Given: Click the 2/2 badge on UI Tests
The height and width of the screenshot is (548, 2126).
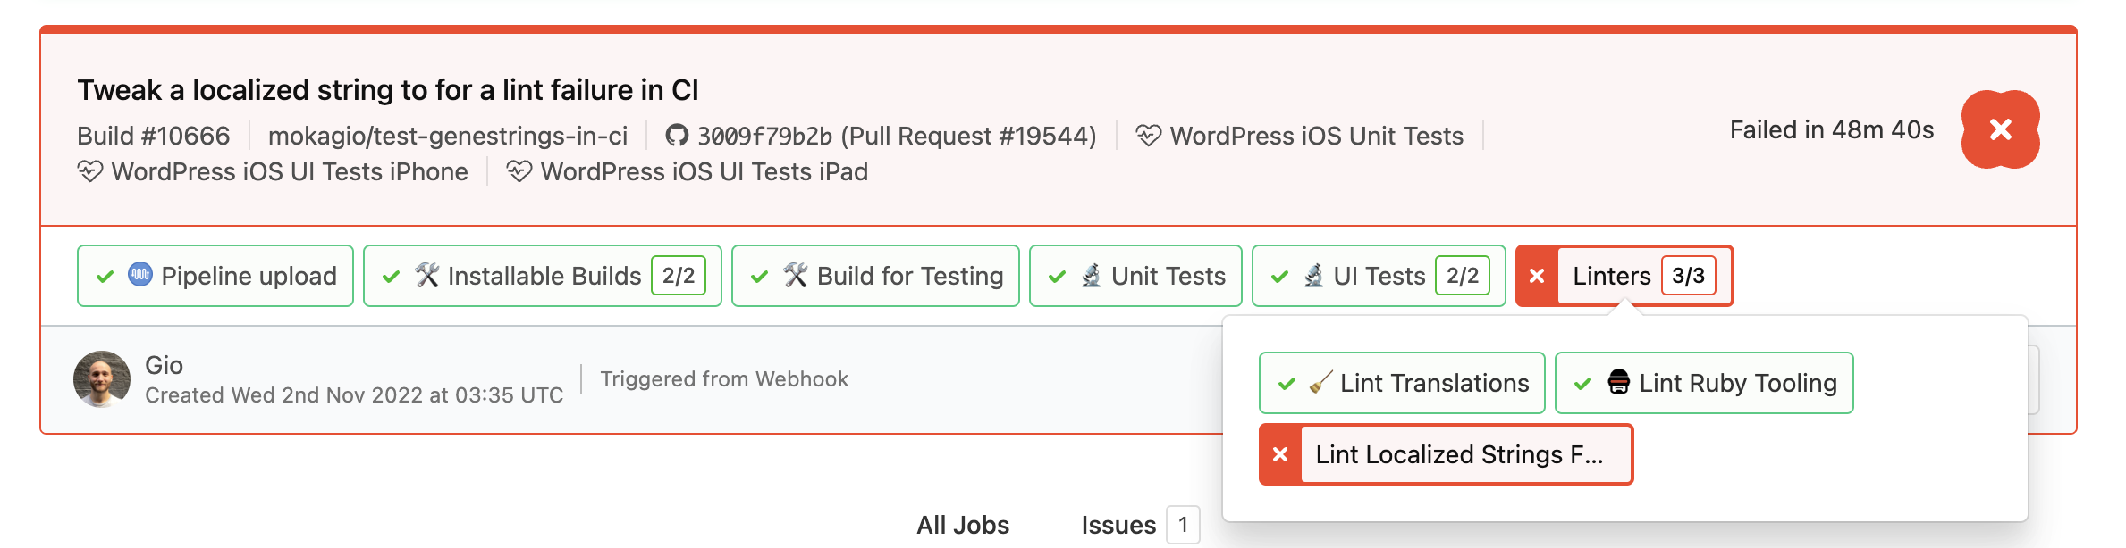Looking at the screenshot, I should (x=1463, y=276).
